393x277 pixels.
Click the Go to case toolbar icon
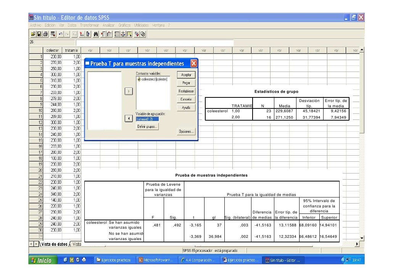(82, 34)
